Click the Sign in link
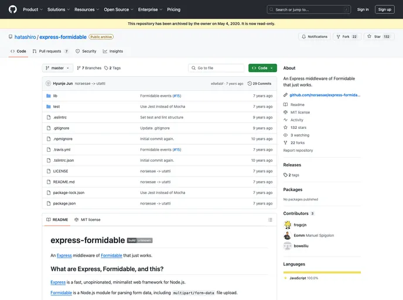Screen dimensions: 403x300 pyautogui.click(x=363, y=9)
